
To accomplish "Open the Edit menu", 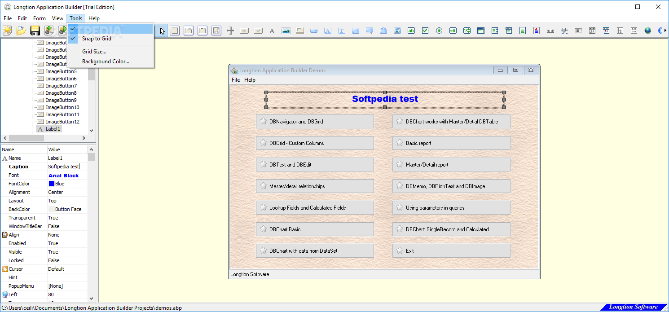I will tap(22, 18).
